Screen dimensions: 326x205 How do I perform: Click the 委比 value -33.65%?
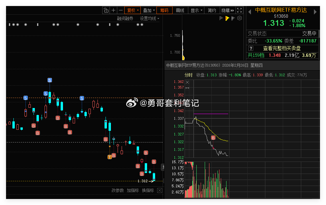(x=273, y=41)
